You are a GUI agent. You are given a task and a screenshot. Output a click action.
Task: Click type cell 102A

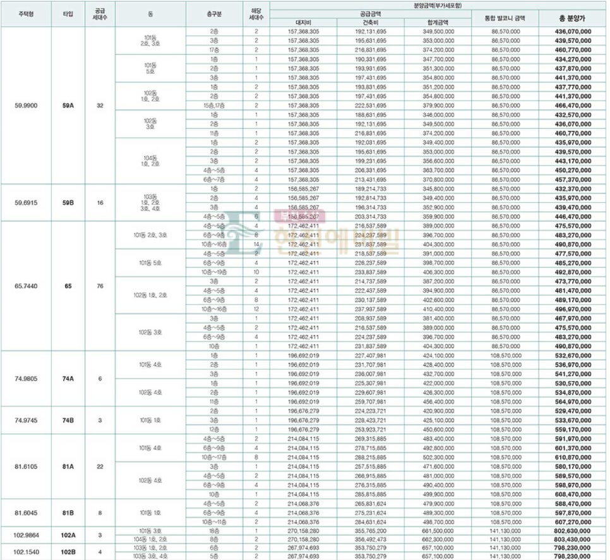pyautogui.click(x=68, y=535)
